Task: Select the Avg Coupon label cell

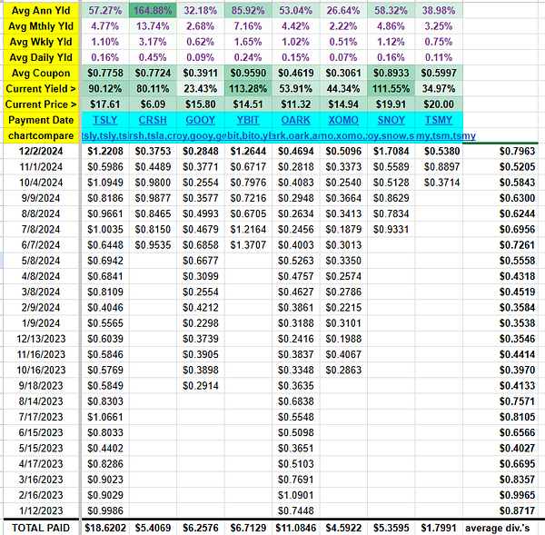Action: pyautogui.click(x=41, y=73)
